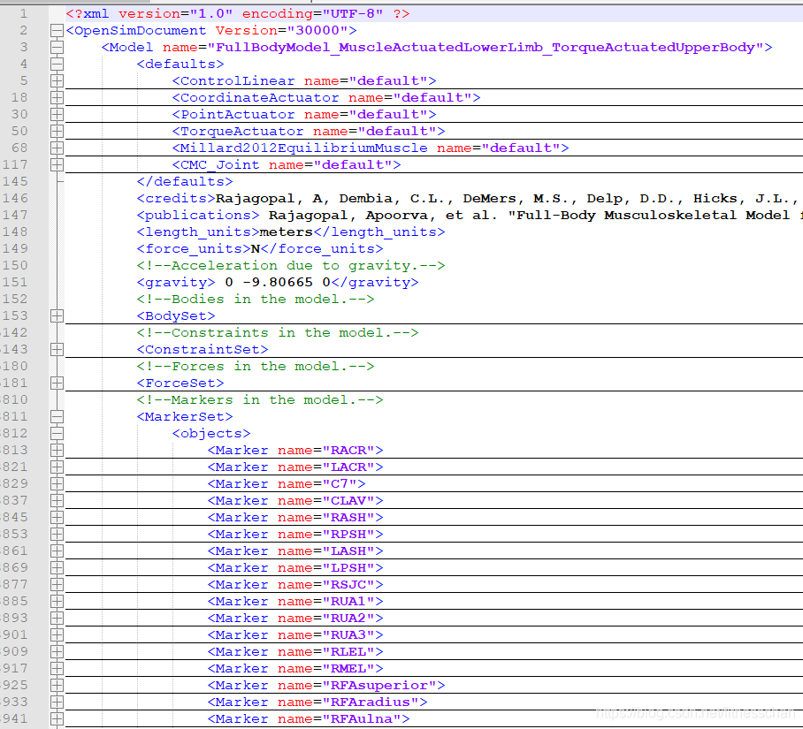Click the Marker name C7 text
The image size is (803, 729).
287,484
